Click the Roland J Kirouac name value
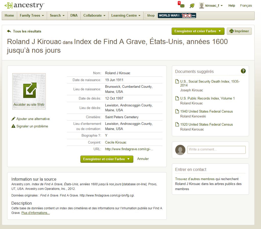The width and height of the screenshot is (261, 229). [x=118, y=73]
